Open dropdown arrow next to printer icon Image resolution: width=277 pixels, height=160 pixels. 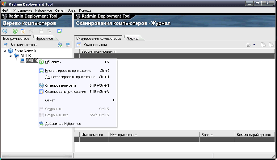[x=254, y=45]
